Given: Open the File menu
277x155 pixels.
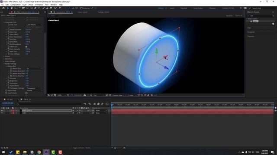Looking at the screenshot, I should [x=2, y=5].
